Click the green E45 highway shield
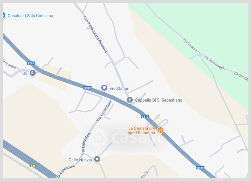 (33, 166)
